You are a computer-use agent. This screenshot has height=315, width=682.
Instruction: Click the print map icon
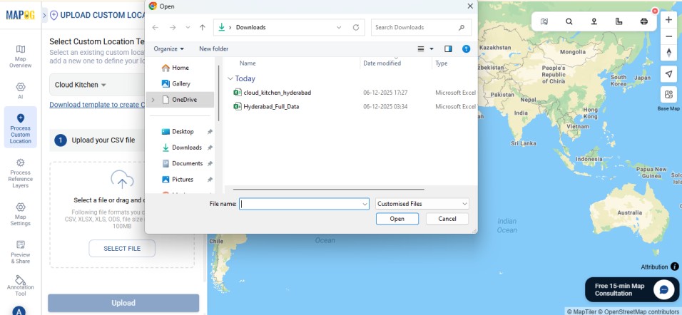coord(643,21)
